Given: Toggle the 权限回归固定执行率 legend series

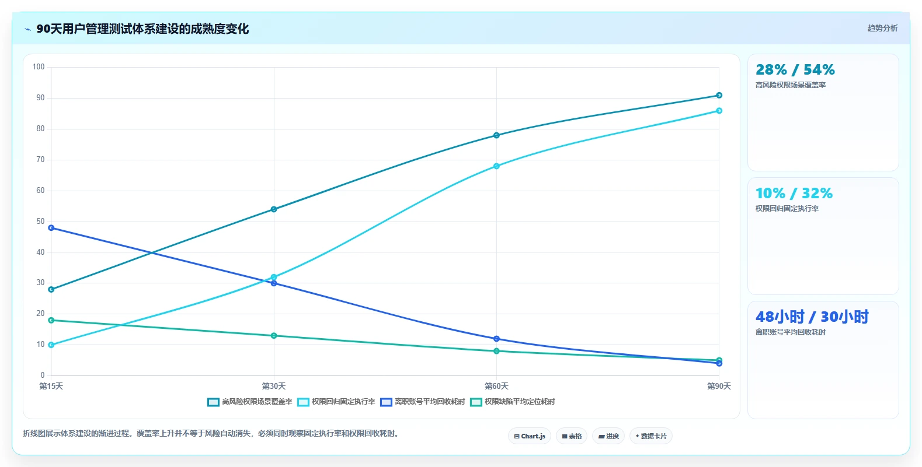Looking at the screenshot, I should pos(336,402).
